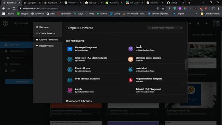Screen dimensions: 222x125
Task: Select Overview in dashboard sidebar
Action: (17, 45)
